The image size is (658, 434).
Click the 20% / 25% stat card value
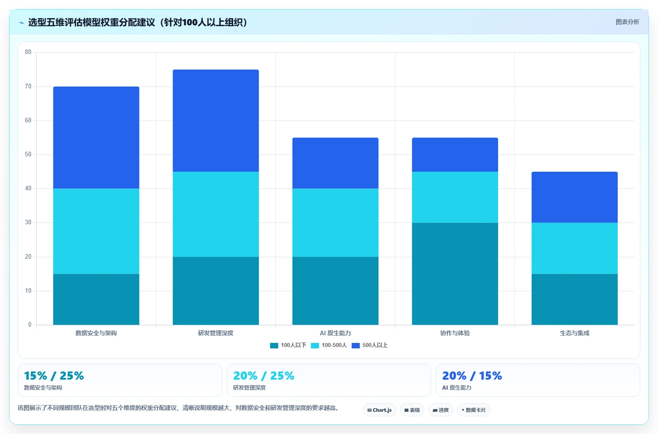264,376
